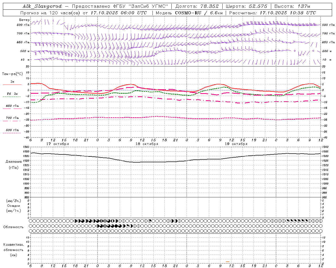Click the computed time Рассчитано: 17.10.2025 10:38 UTC
336x268 pixels.
point(272,13)
